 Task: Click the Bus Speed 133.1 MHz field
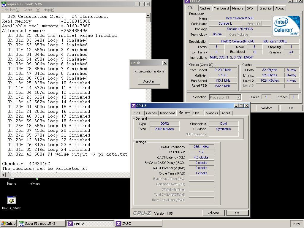[223, 80]
